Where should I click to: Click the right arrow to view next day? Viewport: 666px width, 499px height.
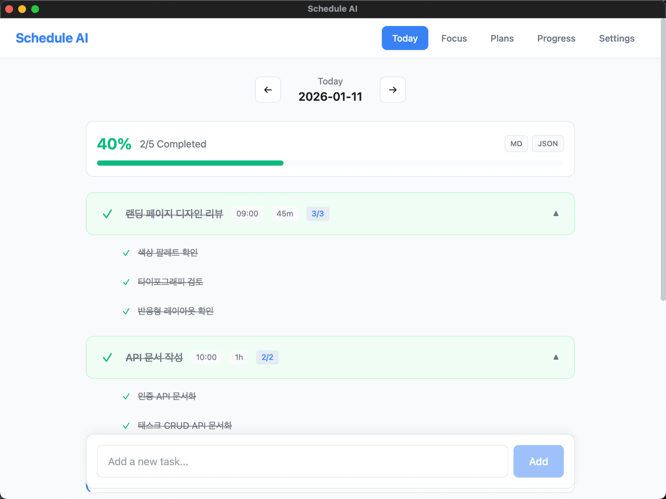click(x=392, y=90)
